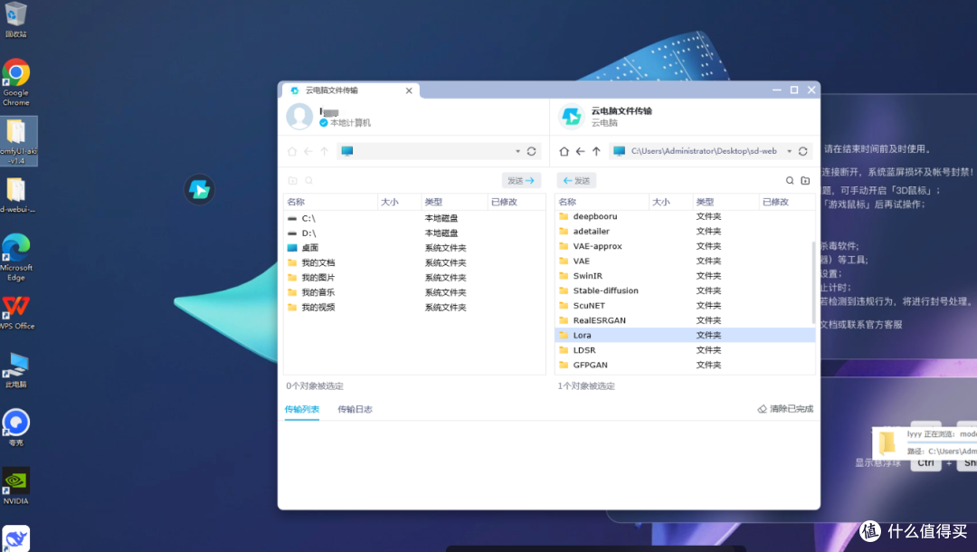Click the local panel 发送 button
This screenshot has width=977, height=552.
pyautogui.click(x=521, y=181)
